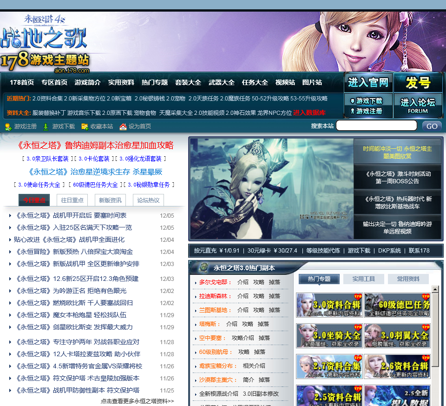The image size is (446, 406).
Task: Open headline 治愈星逆境求生存 杀星晕厥
Action: point(95,172)
